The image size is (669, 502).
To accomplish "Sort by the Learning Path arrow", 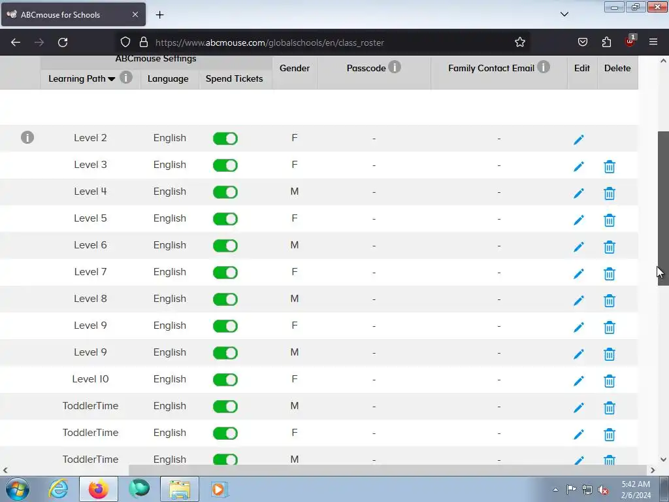I will coord(112,79).
